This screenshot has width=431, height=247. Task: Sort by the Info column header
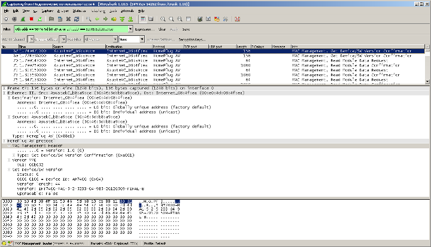point(358,47)
